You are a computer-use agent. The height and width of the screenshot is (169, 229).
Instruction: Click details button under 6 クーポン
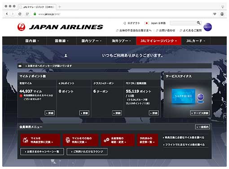[x=117, y=113]
